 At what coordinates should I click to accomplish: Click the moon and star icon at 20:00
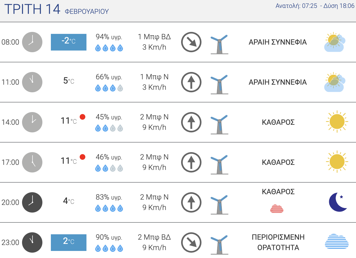coord(338,202)
